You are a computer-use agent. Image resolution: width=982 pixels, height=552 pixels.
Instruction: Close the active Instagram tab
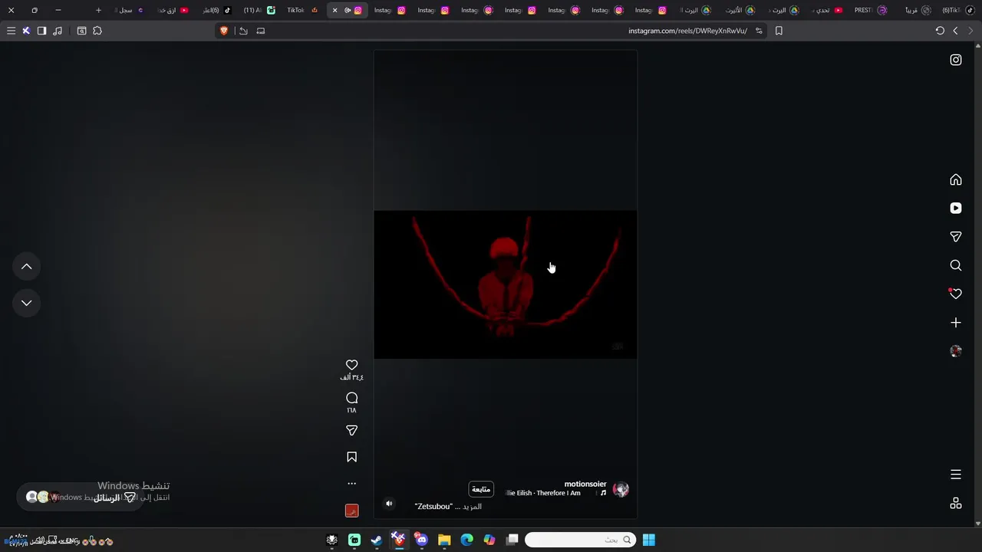(334, 10)
